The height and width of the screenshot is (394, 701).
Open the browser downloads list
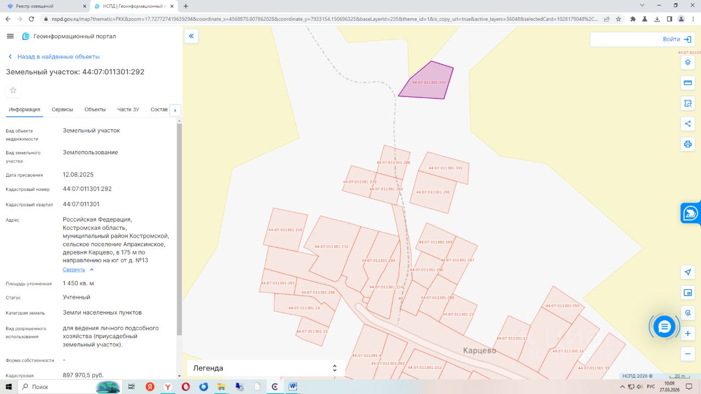click(657, 19)
